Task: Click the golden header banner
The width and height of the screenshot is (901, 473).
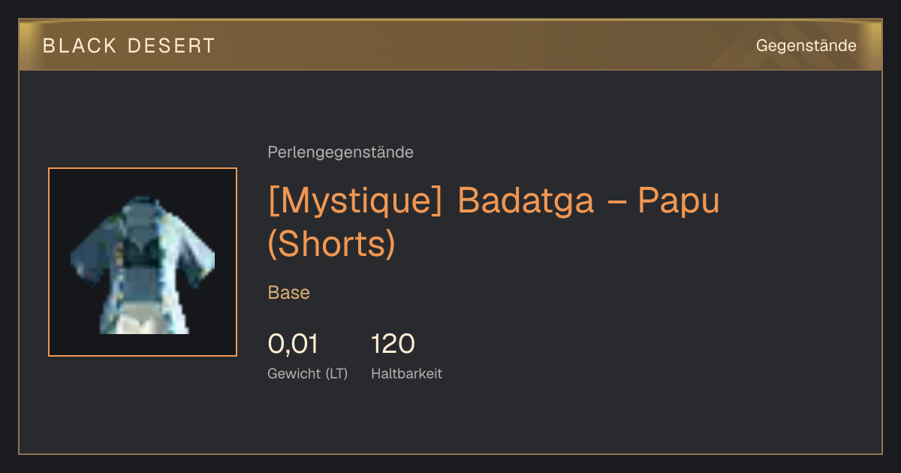Action: pos(450,45)
